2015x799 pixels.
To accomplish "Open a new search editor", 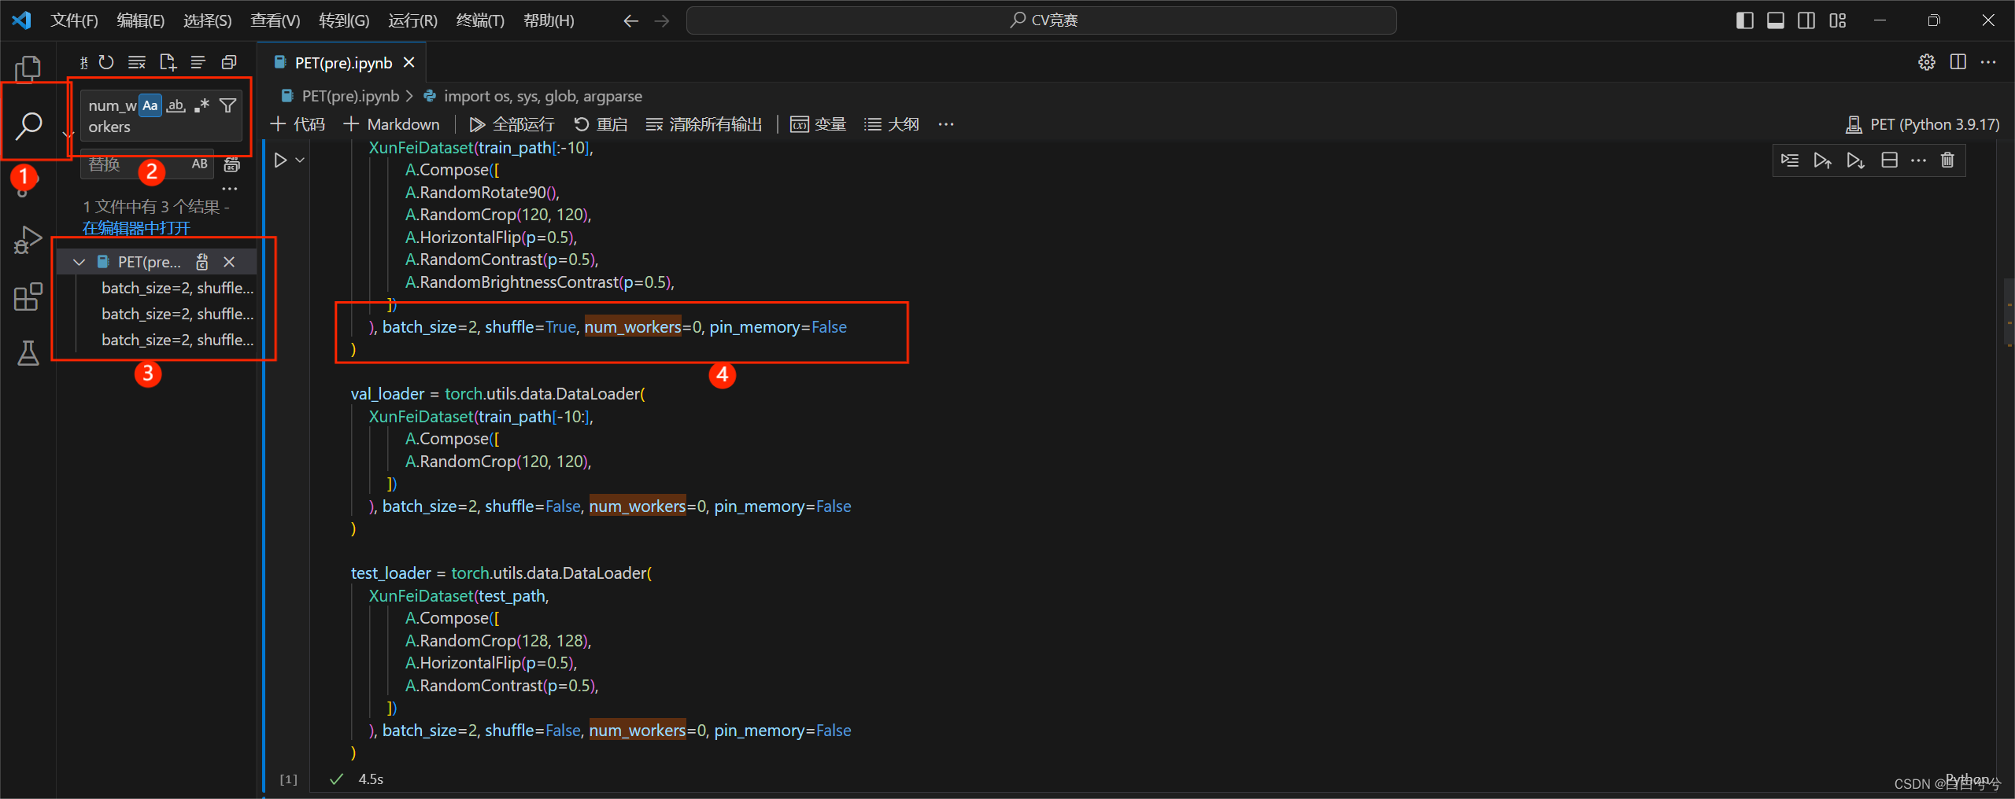I will 168,62.
